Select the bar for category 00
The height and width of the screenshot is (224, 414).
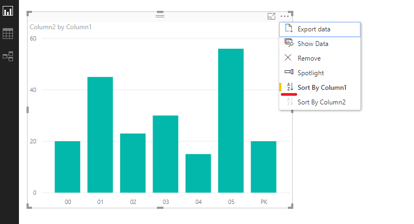coord(67,167)
